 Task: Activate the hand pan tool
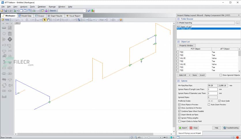click(x=49, y=20)
